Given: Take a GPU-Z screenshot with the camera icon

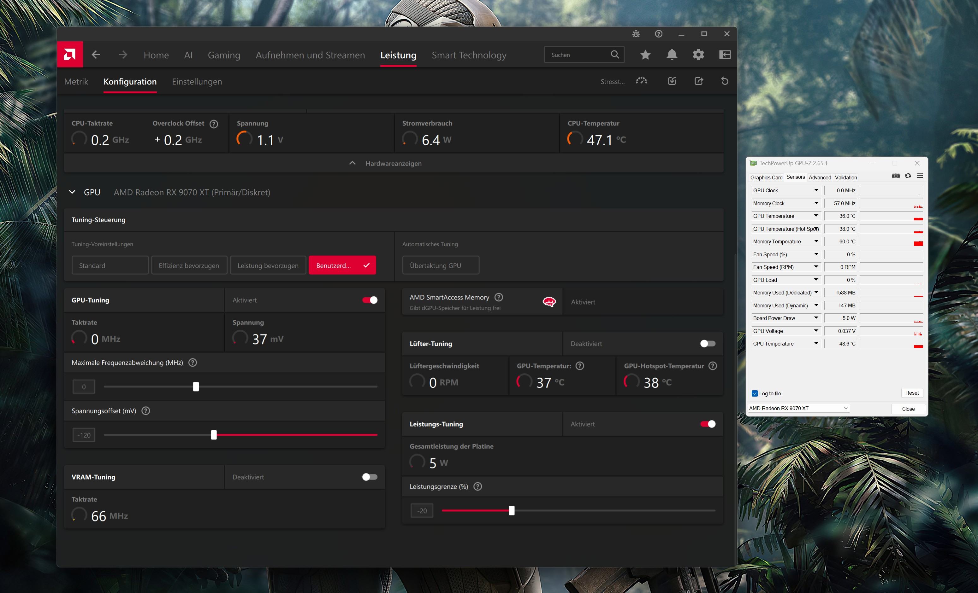Looking at the screenshot, I should pyautogui.click(x=895, y=176).
